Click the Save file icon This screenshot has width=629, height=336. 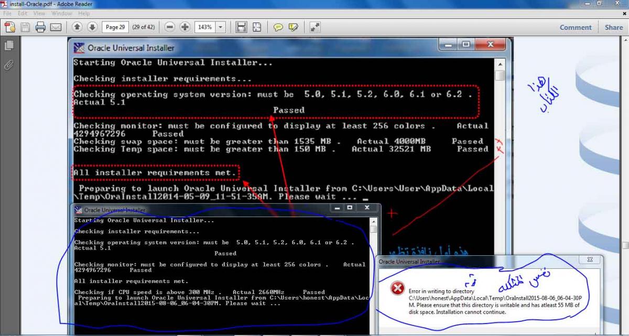coord(25,27)
